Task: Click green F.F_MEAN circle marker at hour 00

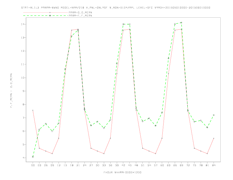Action: (x=33, y=157)
